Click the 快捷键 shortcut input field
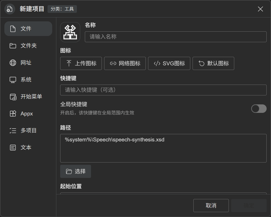This screenshot has height=217, width=271. pos(163,90)
